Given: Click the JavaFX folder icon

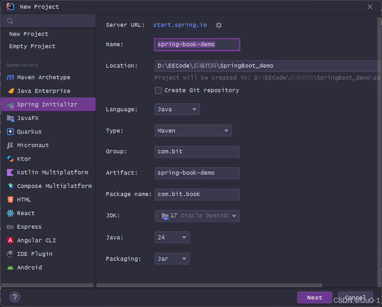Looking at the screenshot, I should coord(10,118).
